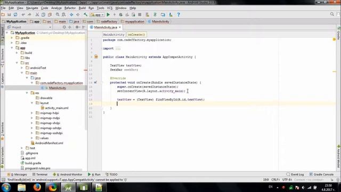Switch to the MainActivity.java editor tab

105,27
